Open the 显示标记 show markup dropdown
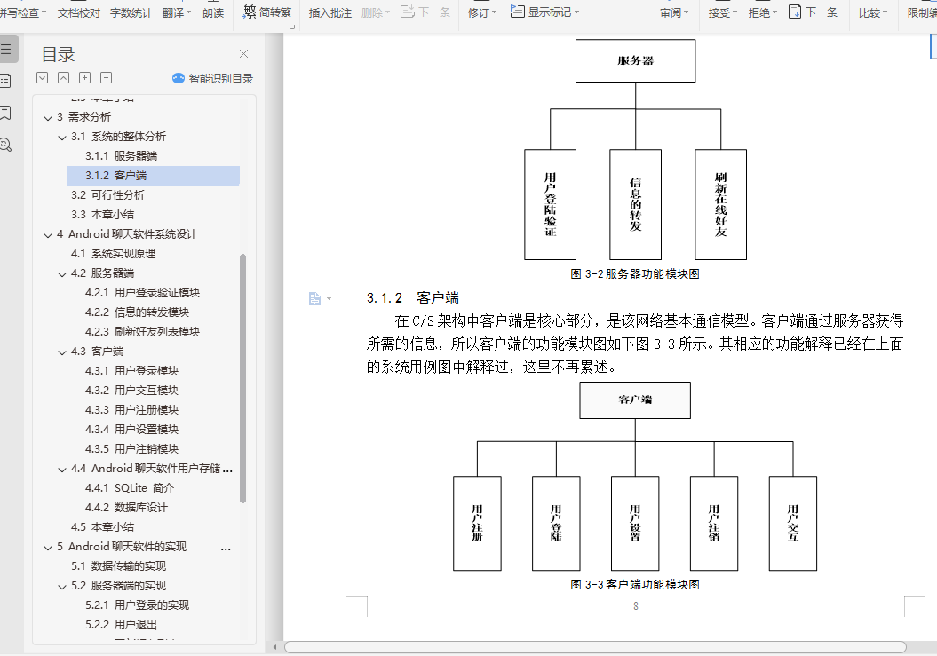 point(544,12)
